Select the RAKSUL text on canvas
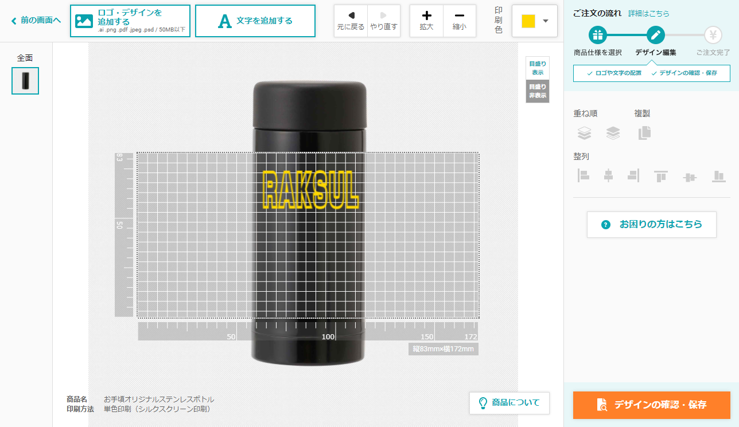 coord(310,190)
